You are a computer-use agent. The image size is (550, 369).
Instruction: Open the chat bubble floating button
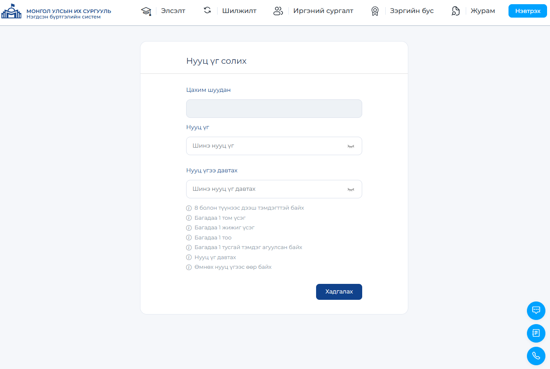(536, 311)
